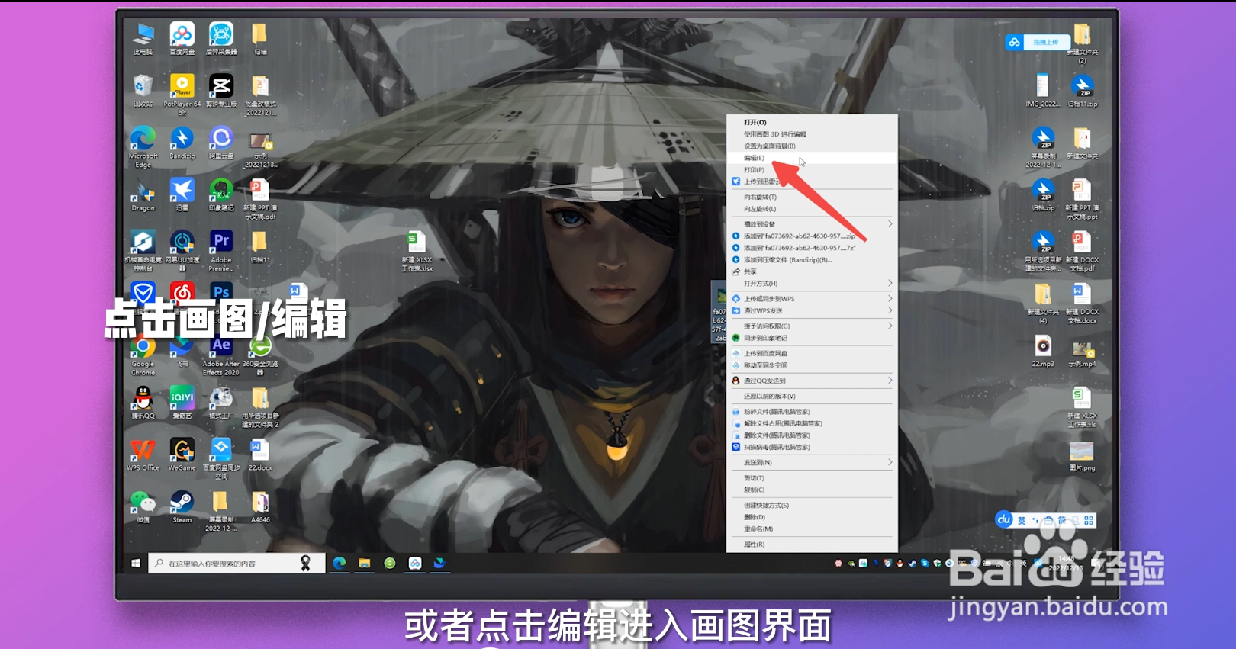Launch Steam from the desktop
Screen dimensions: 1236x649
coord(182,506)
